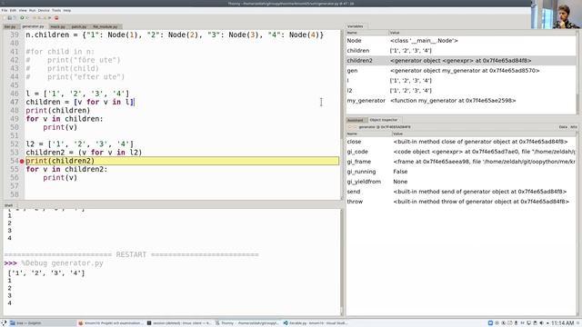Click the %Debug generator.py shell command
582x327 pixels.
[63, 263]
